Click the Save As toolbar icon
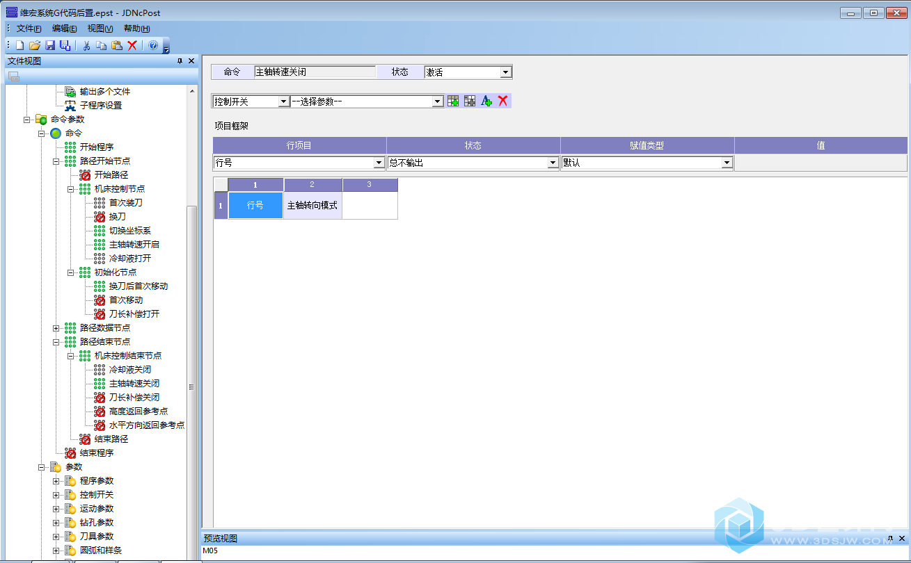This screenshot has width=911, height=563. point(65,45)
